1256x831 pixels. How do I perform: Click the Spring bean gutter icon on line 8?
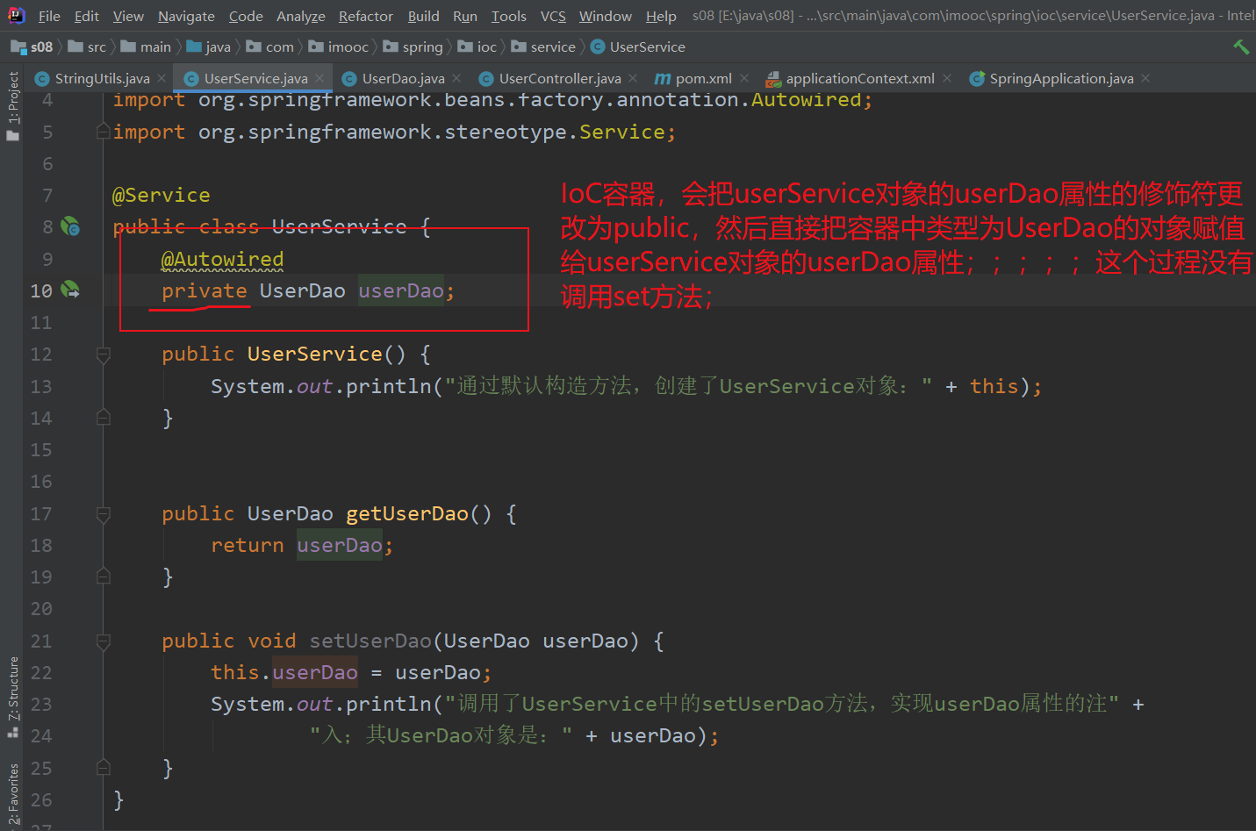70,226
